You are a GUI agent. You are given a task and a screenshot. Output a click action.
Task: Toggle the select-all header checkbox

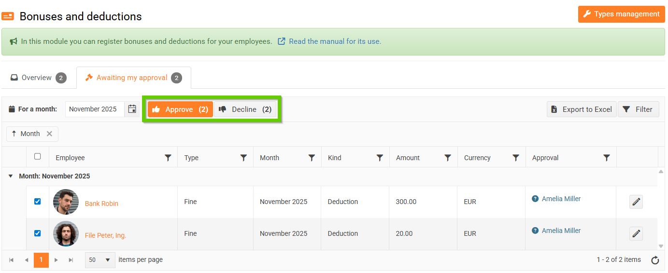38,156
